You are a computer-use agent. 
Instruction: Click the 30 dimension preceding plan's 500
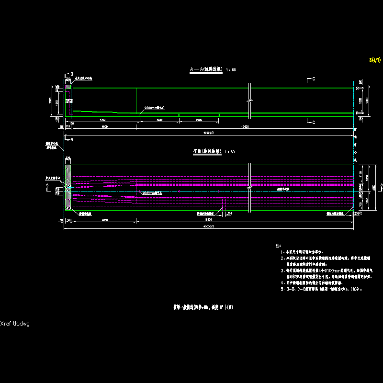click(61, 220)
